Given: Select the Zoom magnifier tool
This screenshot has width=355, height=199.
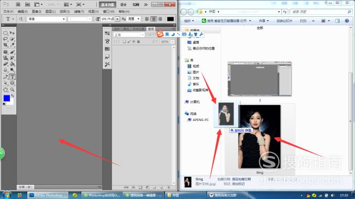Looking at the screenshot, I should (12, 89).
